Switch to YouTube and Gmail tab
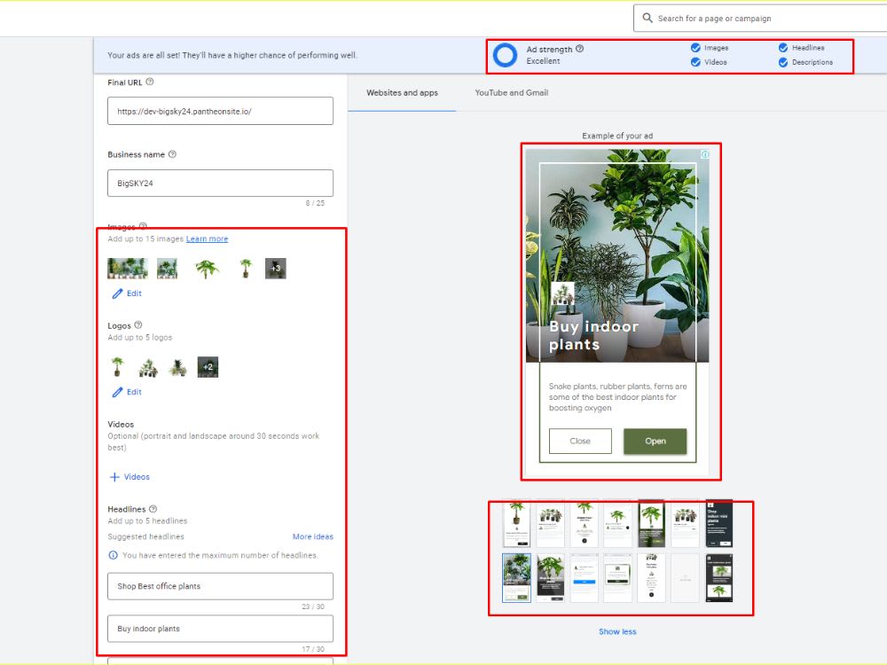Screen dimensions: 887x665 tap(512, 93)
